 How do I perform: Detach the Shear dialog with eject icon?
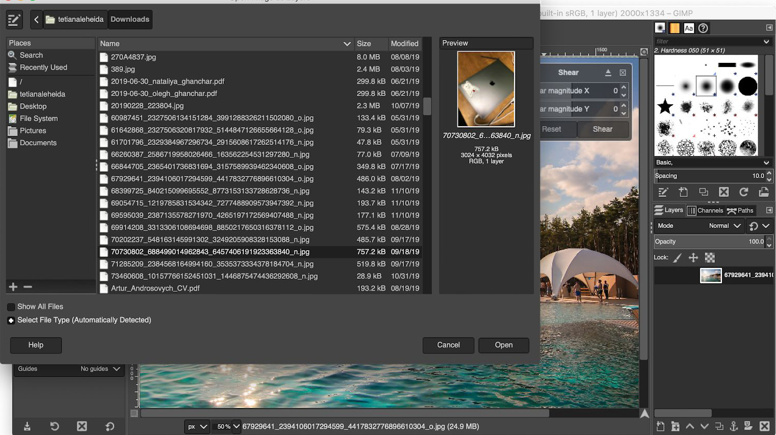click(x=608, y=73)
